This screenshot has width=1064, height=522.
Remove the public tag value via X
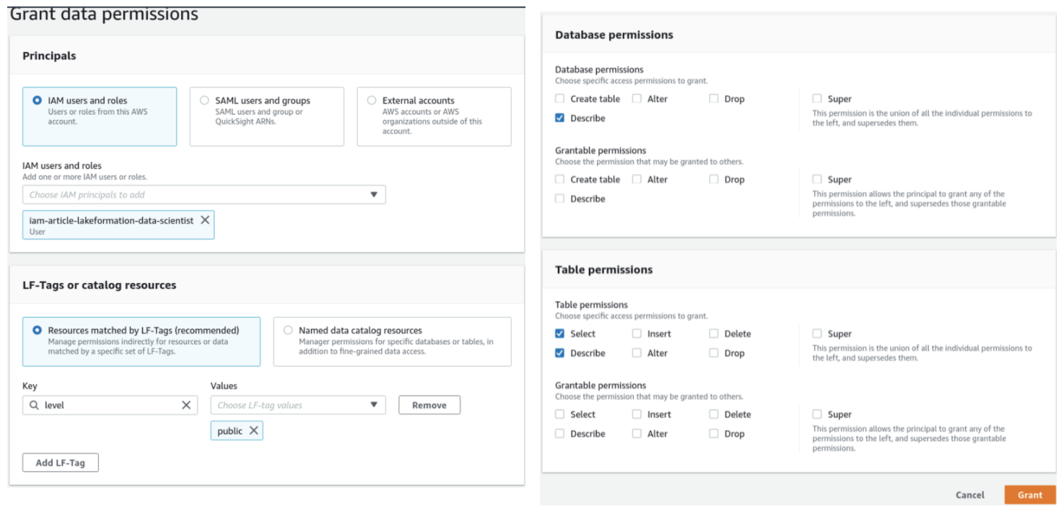pos(253,430)
